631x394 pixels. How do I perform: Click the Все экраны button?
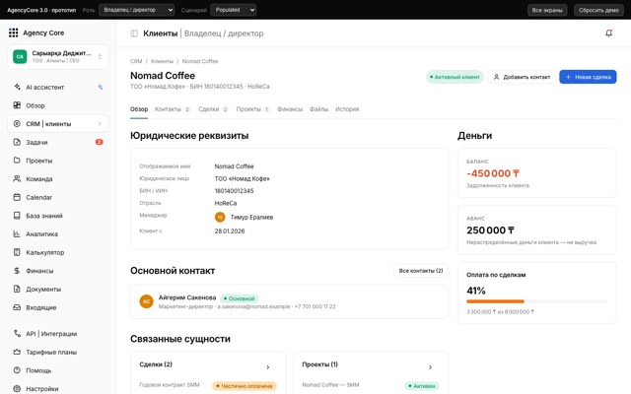pyautogui.click(x=547, y=10)
